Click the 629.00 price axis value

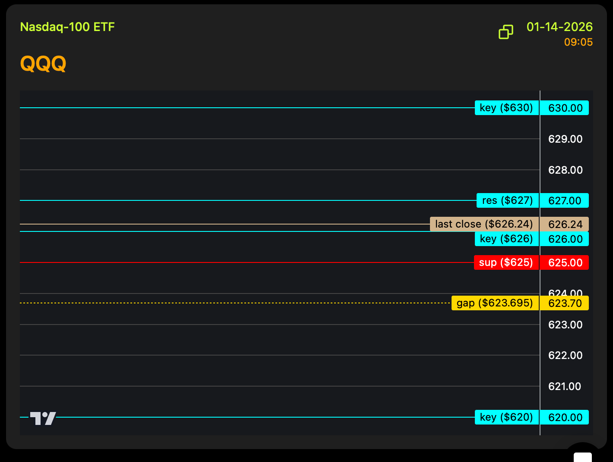point(565,139)
